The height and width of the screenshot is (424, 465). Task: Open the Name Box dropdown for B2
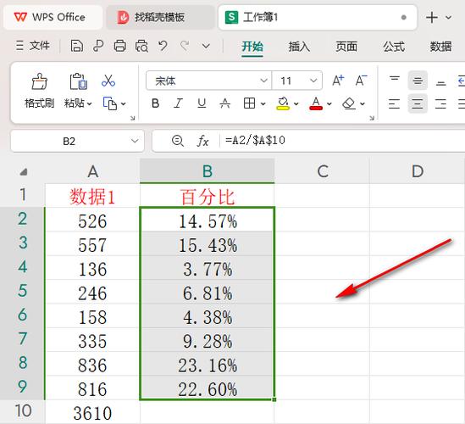tap(135, 141)
